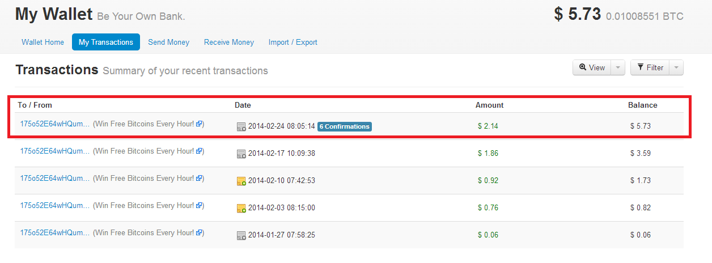Click the date 2014-02-10 07:42:53
Viewport: 712px width, 263px height.
tap(282, 181)
